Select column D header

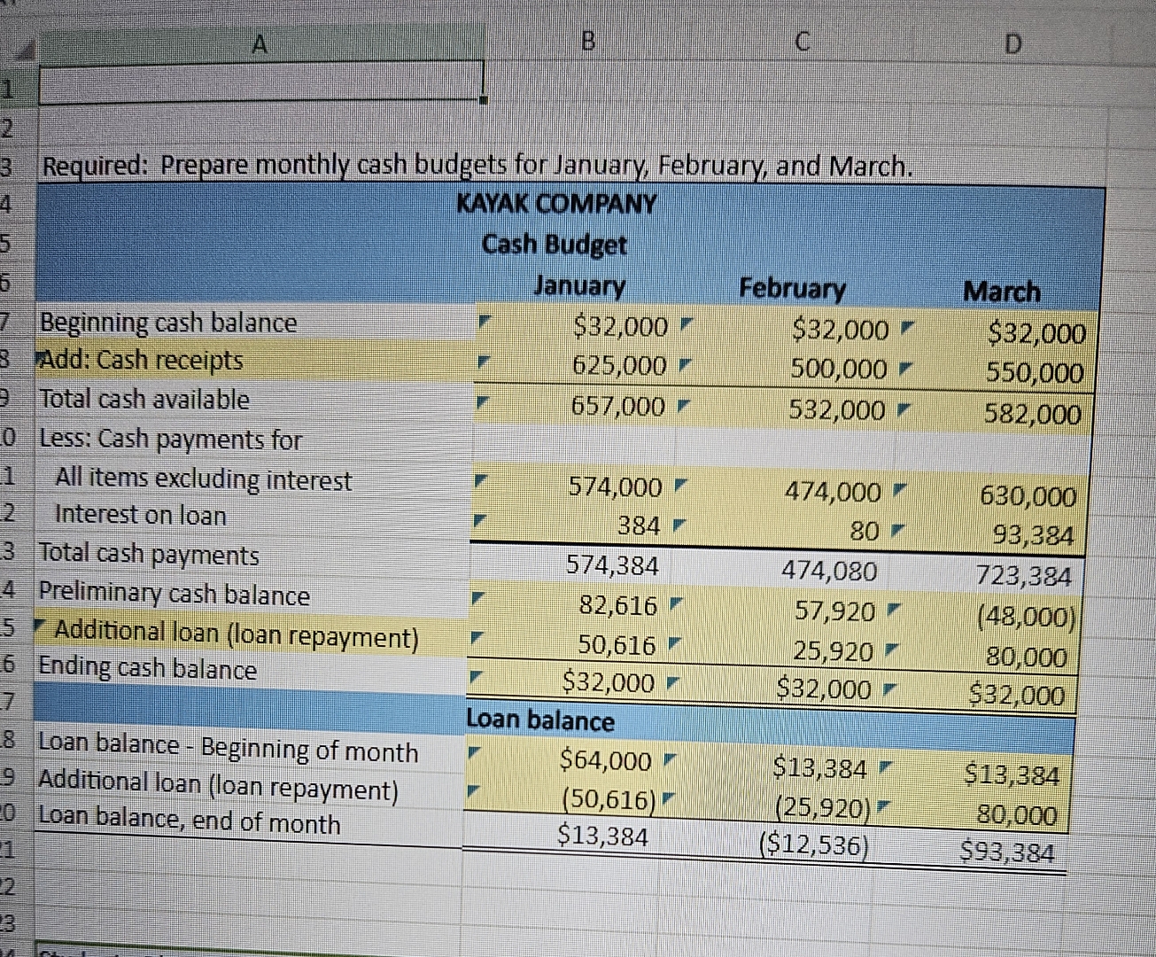coord(1012,43)
